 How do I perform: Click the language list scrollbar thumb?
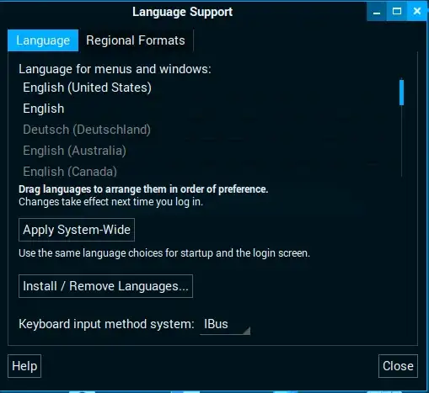pos(401,93)
